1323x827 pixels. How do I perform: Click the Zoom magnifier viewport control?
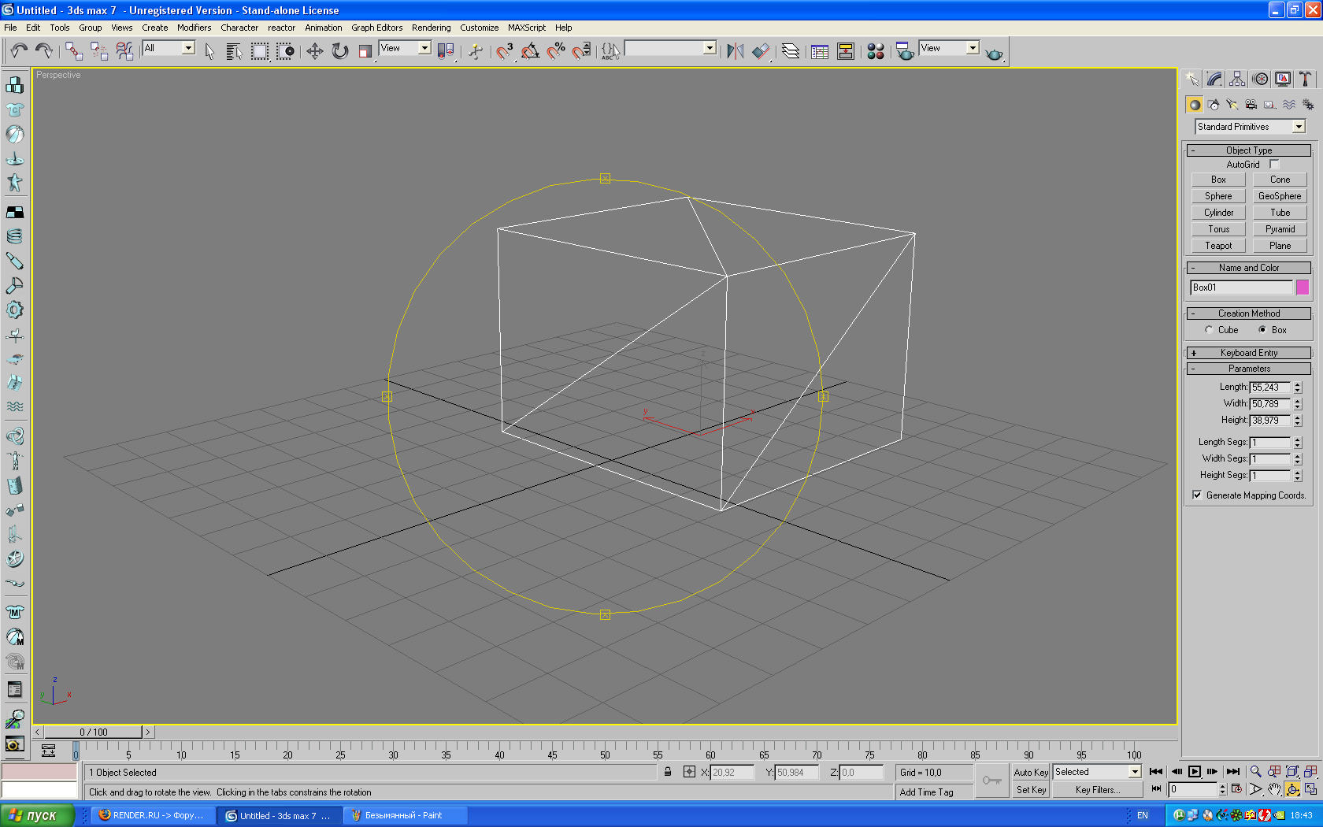[x=1255, y=772]
